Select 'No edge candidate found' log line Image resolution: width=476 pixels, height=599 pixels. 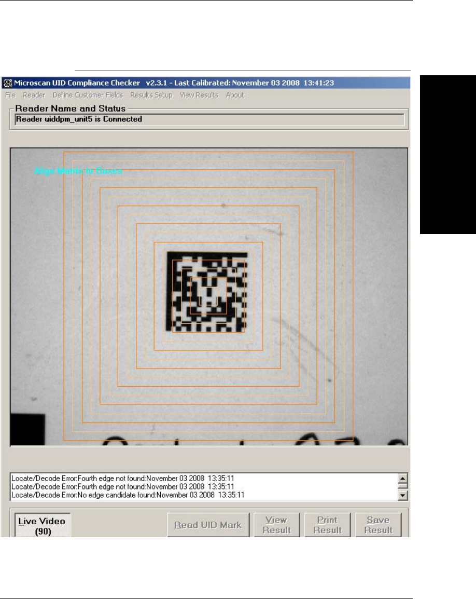(x=128, y=495)
